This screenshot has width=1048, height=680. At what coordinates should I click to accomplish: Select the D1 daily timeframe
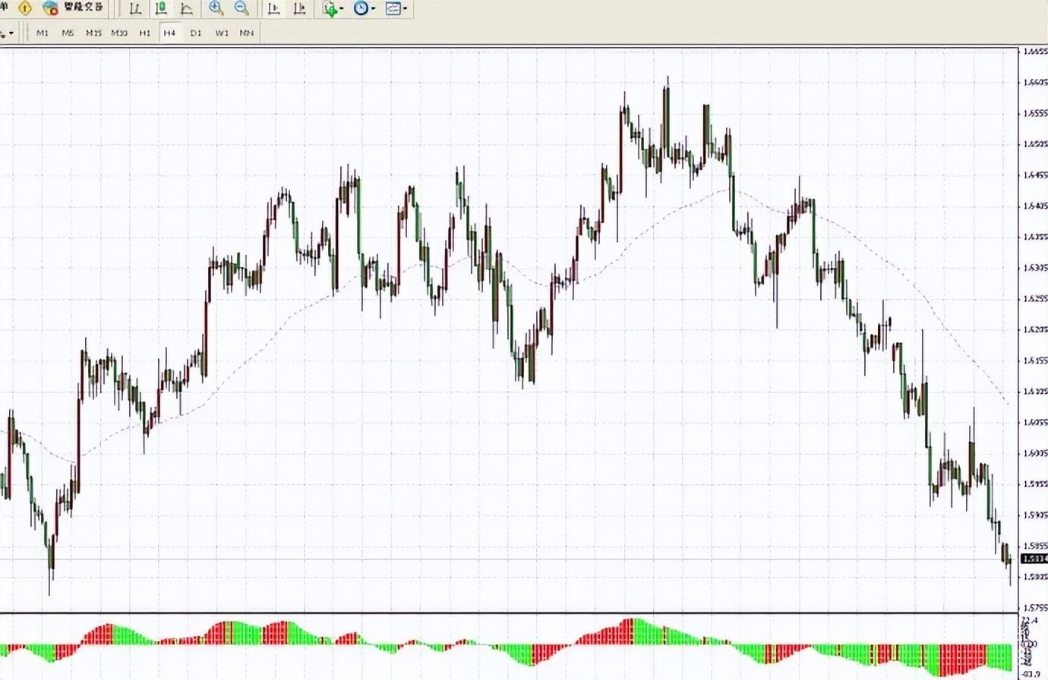tap(196, 33)
